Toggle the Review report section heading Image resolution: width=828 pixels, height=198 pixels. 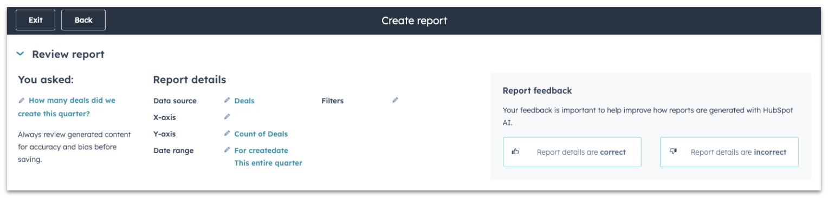68,54
